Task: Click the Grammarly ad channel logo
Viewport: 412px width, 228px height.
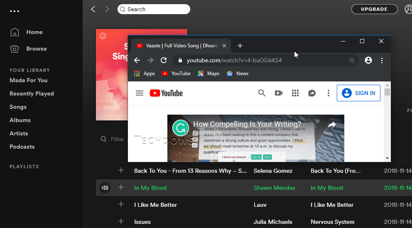Action: pyautogui.click(x=181, y=128)
